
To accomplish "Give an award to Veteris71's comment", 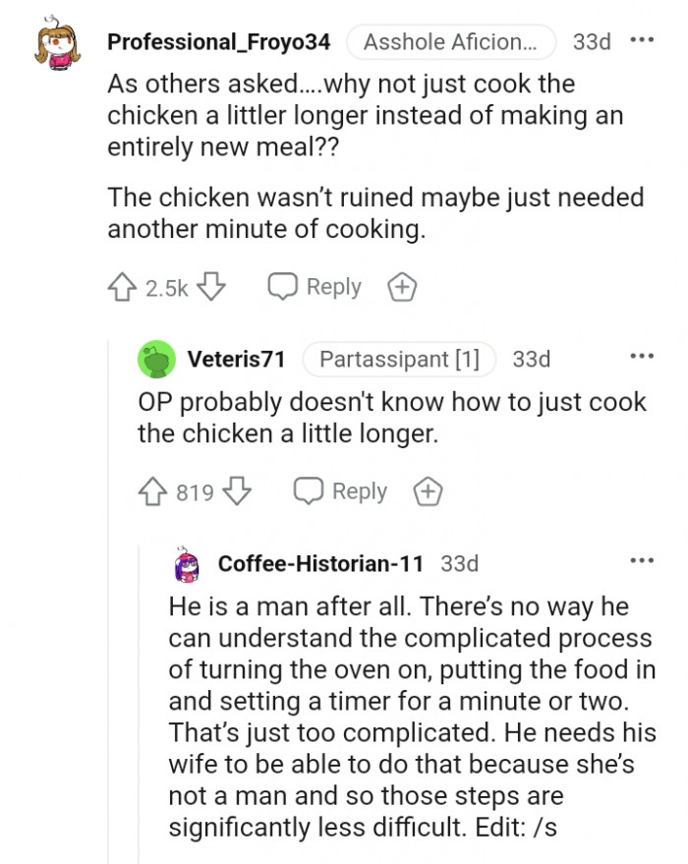I will tap(428, 490).
